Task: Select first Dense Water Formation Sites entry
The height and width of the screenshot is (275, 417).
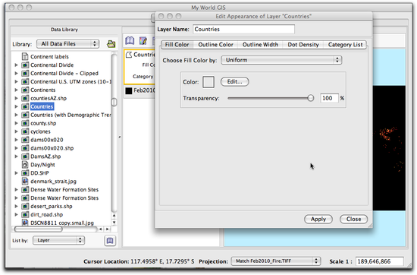Action: tap(64, 189)
